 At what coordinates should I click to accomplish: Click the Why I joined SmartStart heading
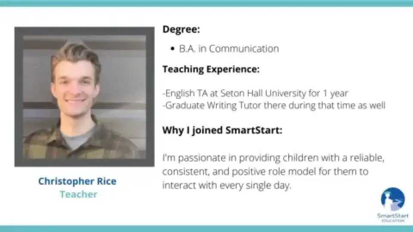pyautogui.click(x=222, y=130)
